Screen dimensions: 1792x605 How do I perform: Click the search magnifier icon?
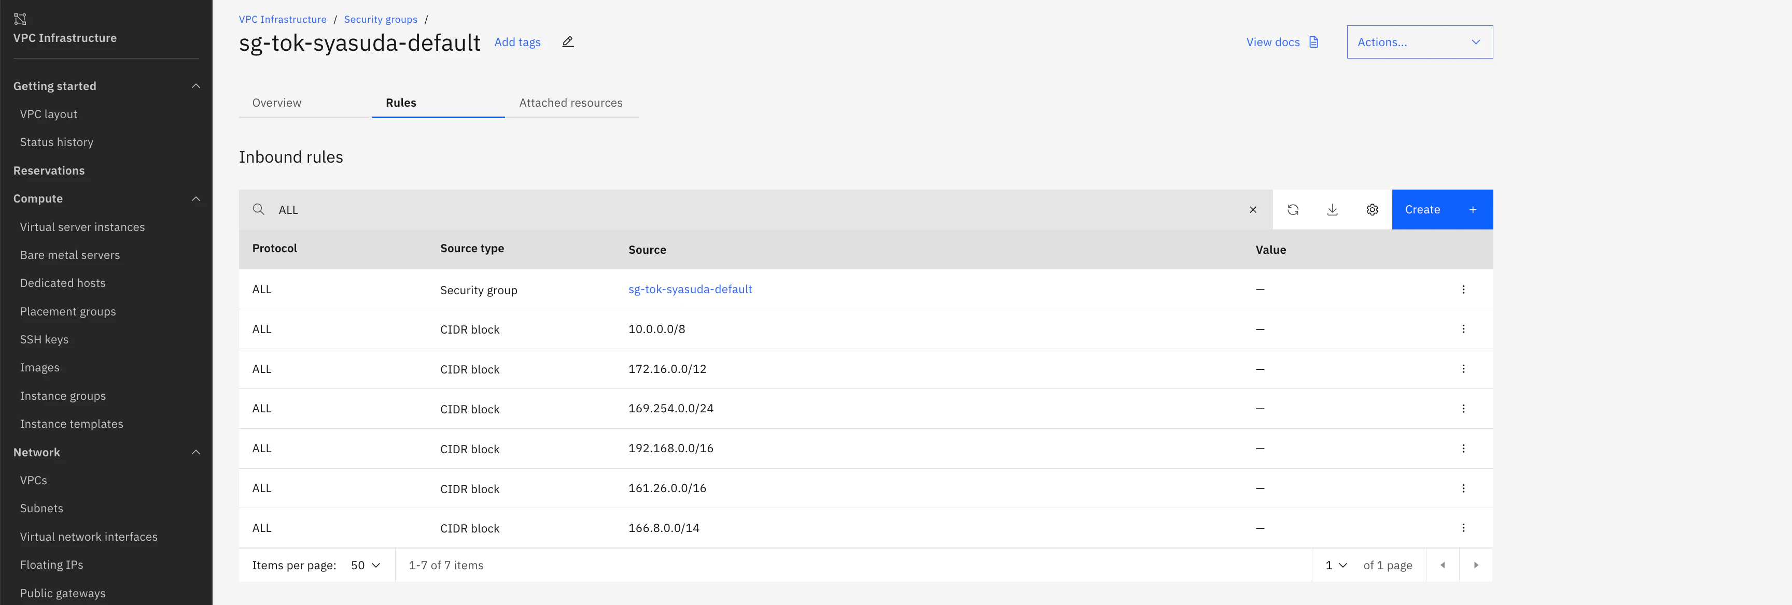pyautogui.click(x=258, y=209)
